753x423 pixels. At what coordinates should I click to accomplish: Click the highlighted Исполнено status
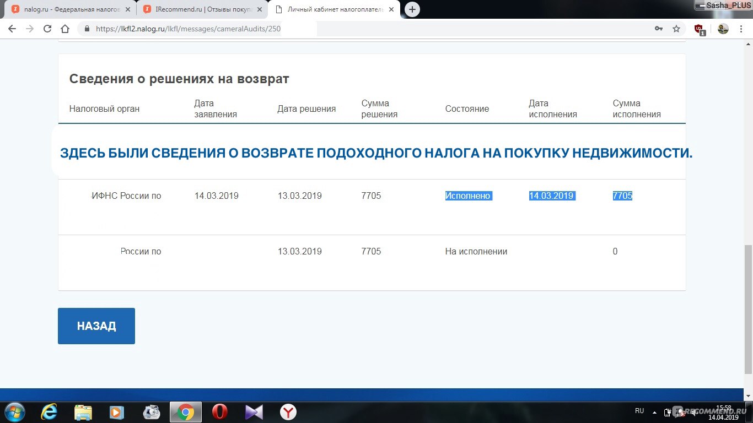(468, 196)
